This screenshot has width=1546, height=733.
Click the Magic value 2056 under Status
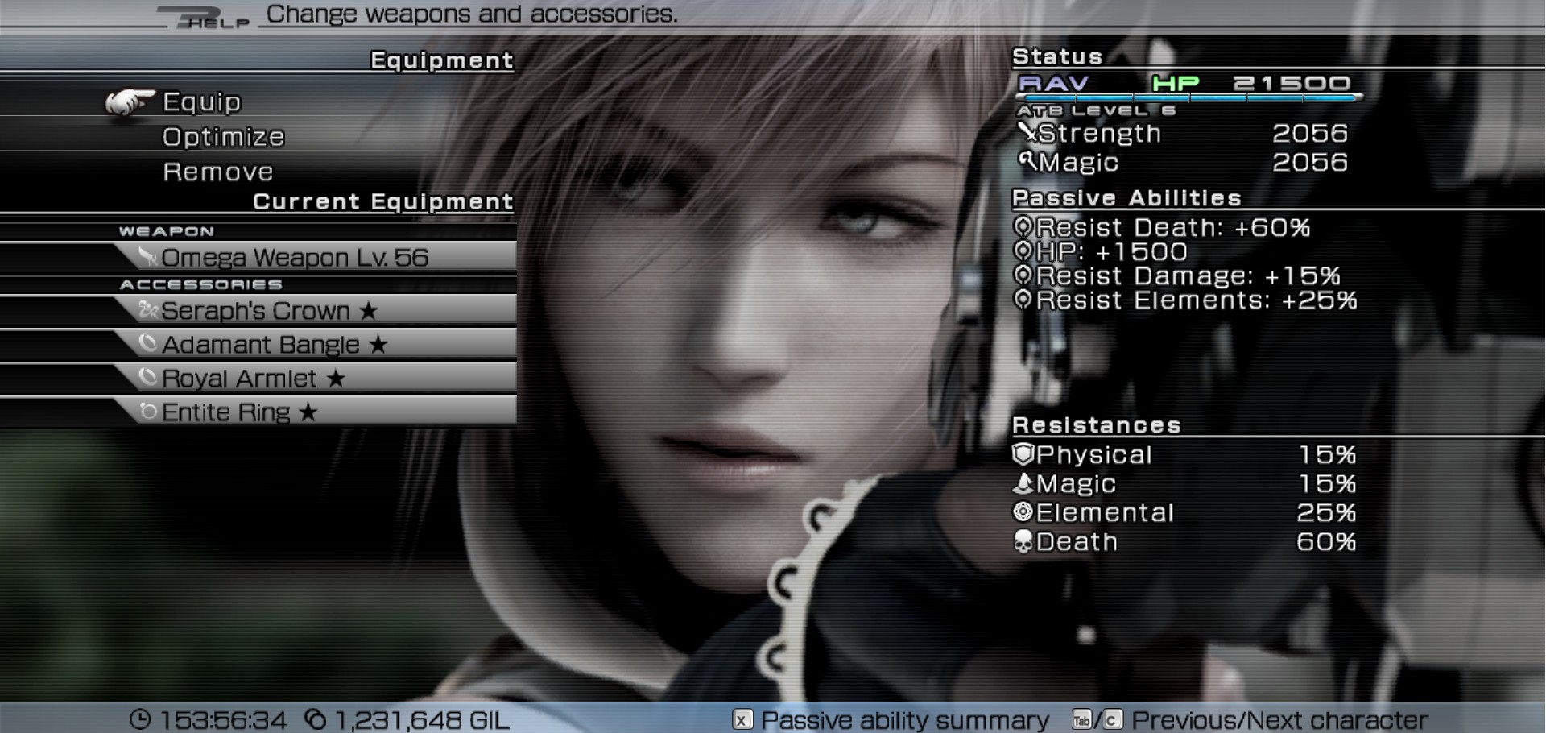[x=1309, y=162]
